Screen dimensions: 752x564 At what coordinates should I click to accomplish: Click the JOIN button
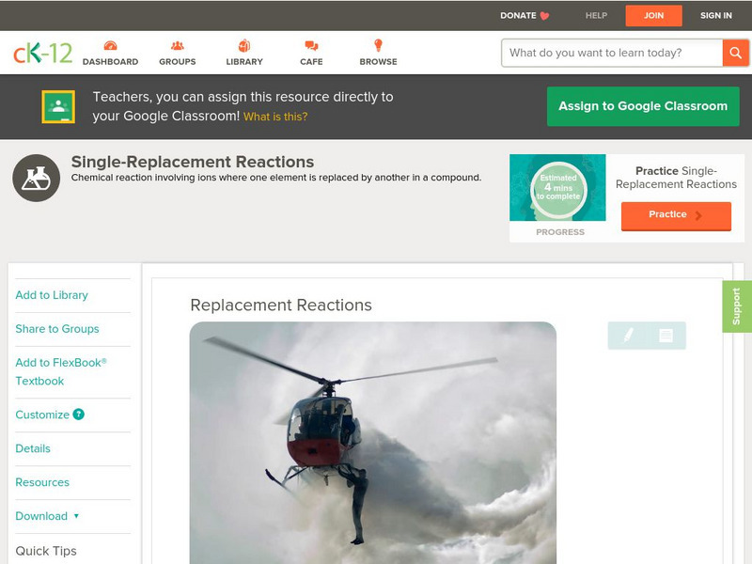(653, 16)
